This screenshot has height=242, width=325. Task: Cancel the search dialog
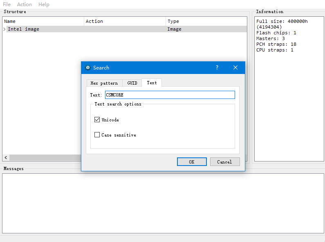224,162
